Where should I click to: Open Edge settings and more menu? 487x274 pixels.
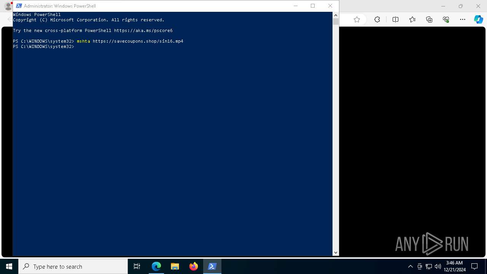[x=463, y=19]
